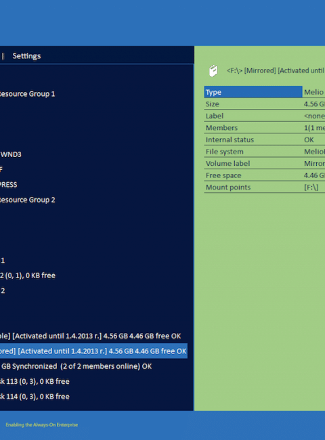Select the highlighted Mirrored volume row
This screenshot has width=325, height=440.
(x=93, y=351)
